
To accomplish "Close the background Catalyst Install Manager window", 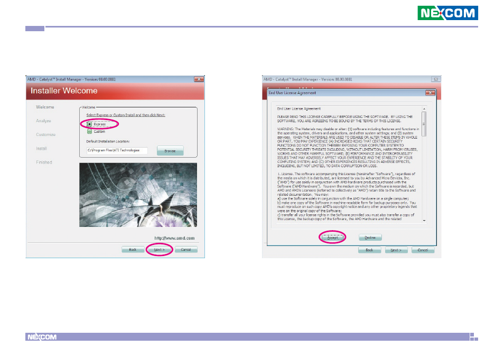I will click(436, 79).
